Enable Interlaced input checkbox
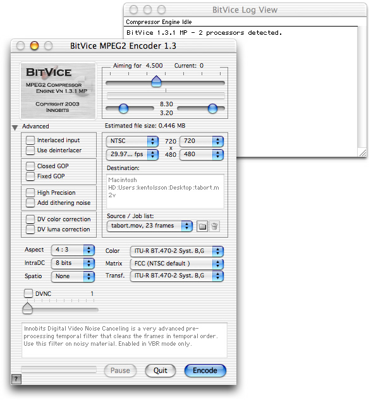Image resolution: width=371 pixels, height=402 pixels. (x=30, y=140)
